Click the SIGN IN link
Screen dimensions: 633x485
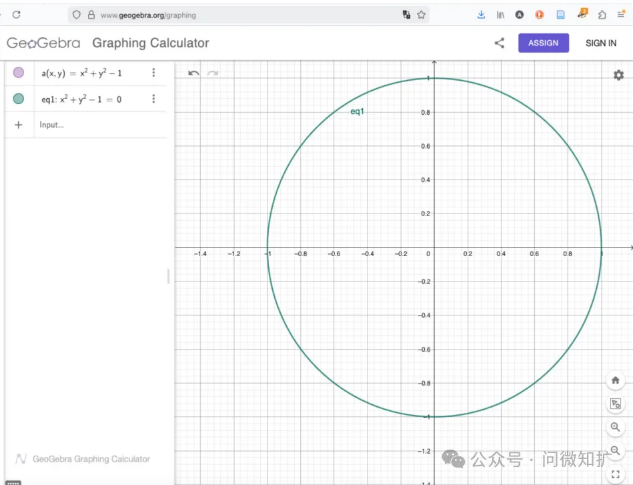600,43
